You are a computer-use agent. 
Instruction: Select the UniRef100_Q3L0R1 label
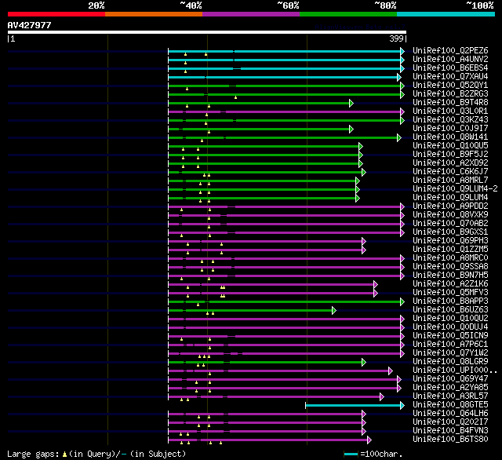pos(450,111)
